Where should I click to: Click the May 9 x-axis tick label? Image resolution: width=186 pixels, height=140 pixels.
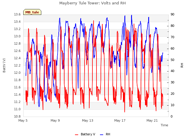(x=55, y=120)
